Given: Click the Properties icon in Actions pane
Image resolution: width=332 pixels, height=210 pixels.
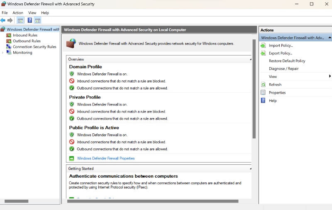Looking at the screenshot, I should [263, 92].
